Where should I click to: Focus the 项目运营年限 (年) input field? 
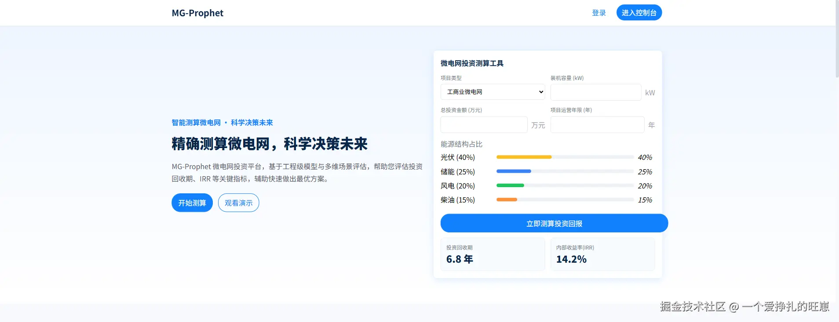(x=597, y=125)
